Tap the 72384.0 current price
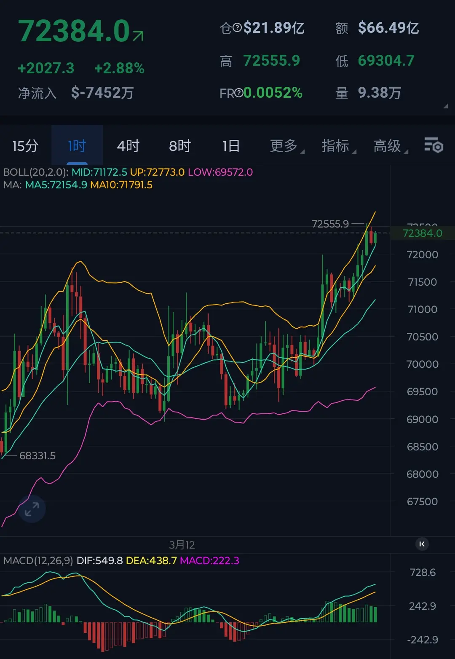 pyautogui.click(x=74, y=32)
